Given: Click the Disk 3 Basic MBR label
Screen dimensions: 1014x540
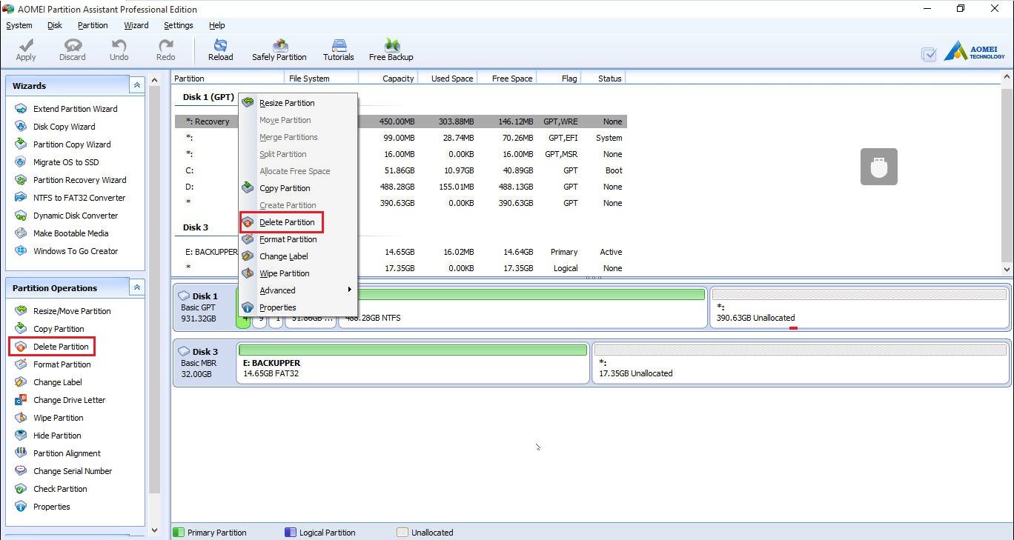Looking at the screenshot, I should pos(204,362).
